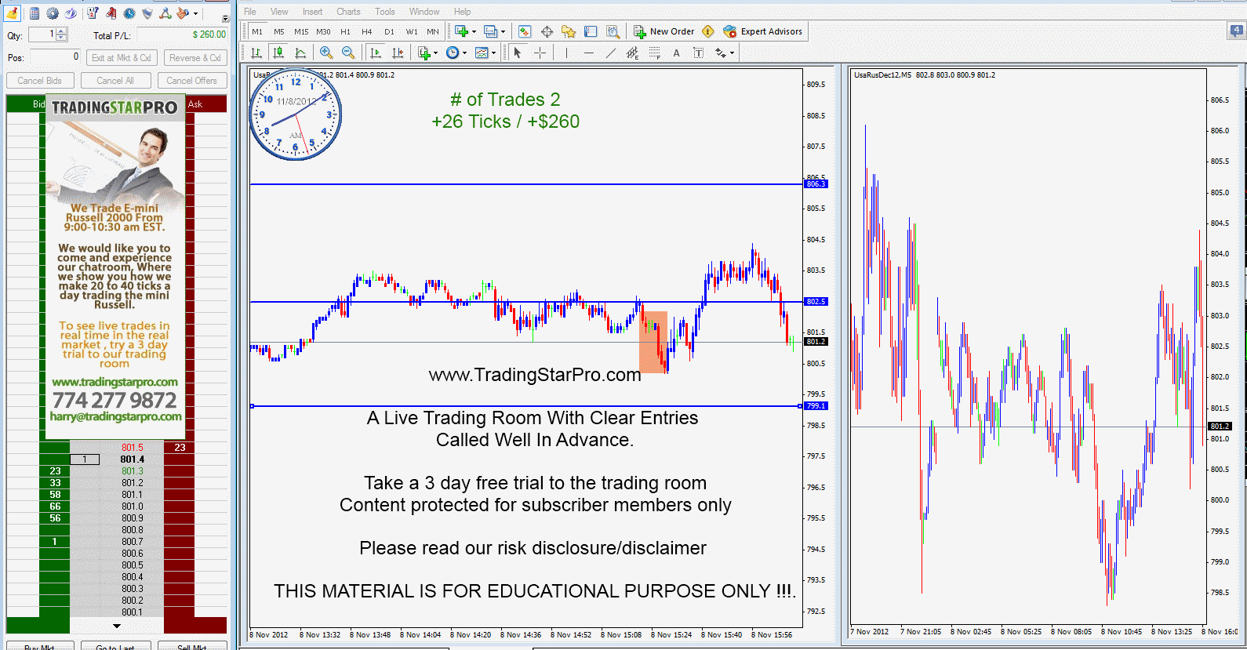This screenshot has width=1247, height=650.
Task: Click the Expert Advisors button
Action: click(x=763, y=31)
